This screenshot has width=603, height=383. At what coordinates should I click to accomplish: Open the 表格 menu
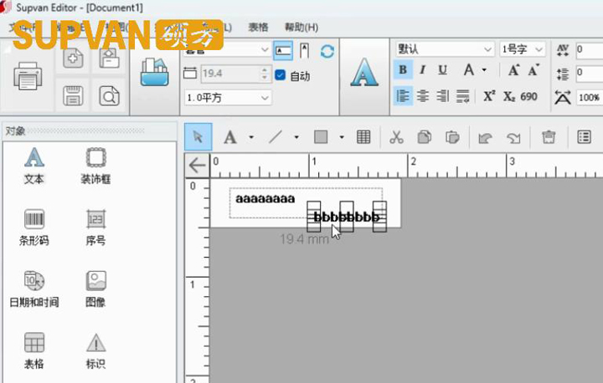tap(258, 28)
